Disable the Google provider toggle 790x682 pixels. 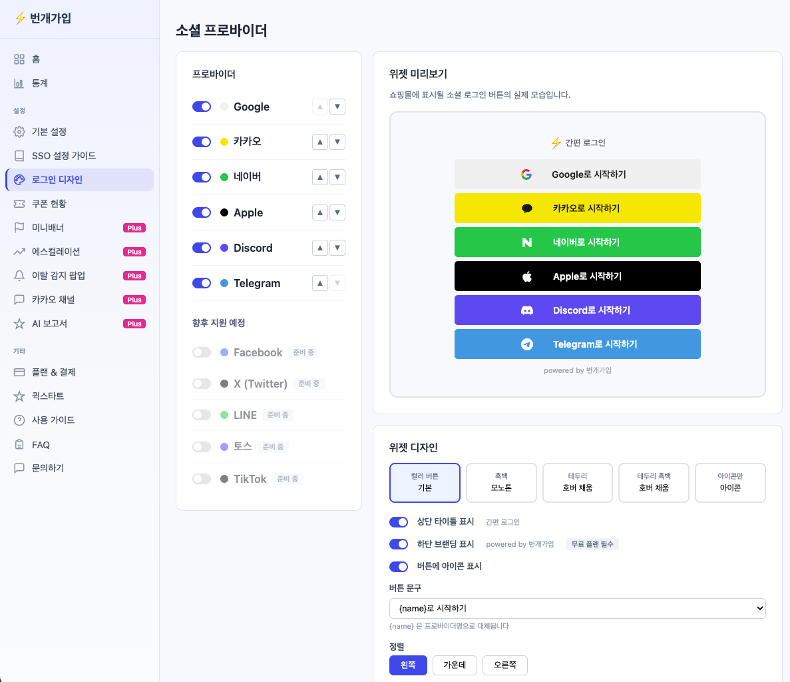coord(202,107)
